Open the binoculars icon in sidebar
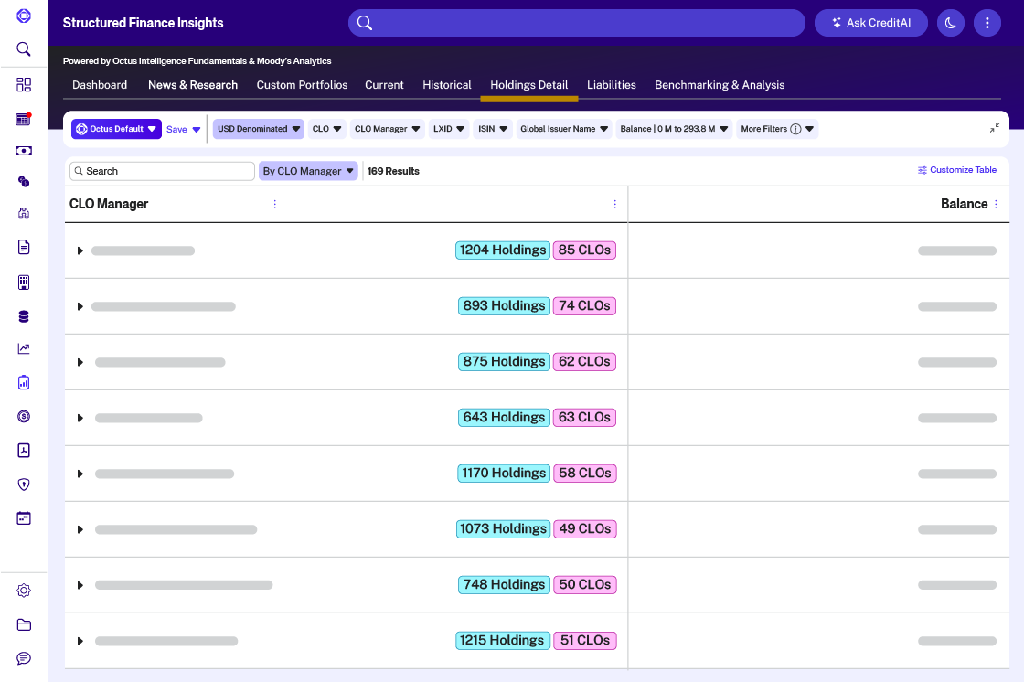The width and height of the screenshot is (1024, 682). (x=24, y=213)
